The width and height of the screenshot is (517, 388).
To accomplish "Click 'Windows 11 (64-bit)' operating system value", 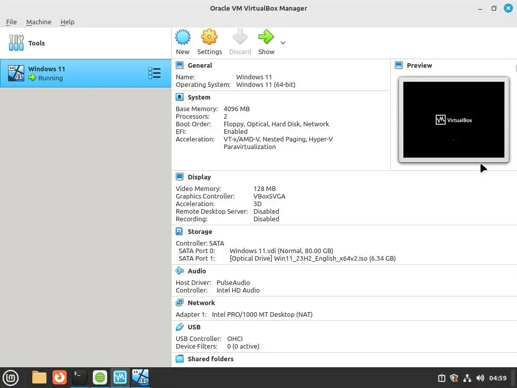I will pos(266,84).
